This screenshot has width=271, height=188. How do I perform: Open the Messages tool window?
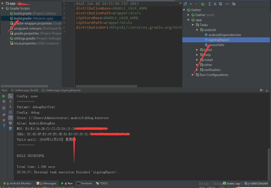(46, 183)
